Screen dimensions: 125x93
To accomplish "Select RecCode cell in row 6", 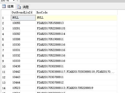I will 76,45.
